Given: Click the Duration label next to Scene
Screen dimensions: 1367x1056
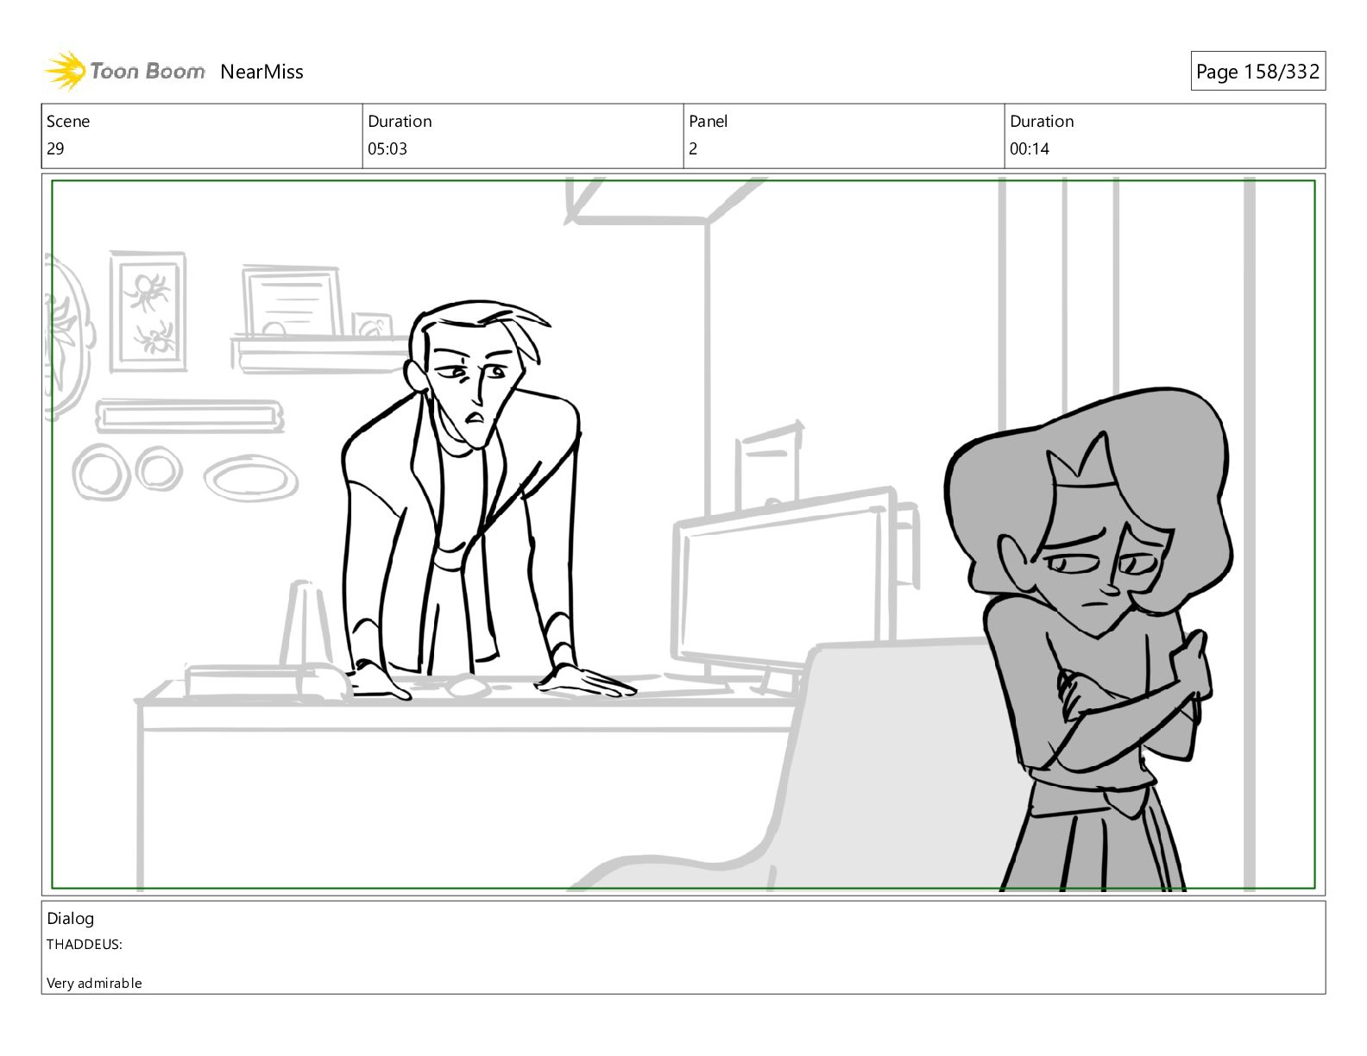Looking at the screenshot, I should [400, 121].
